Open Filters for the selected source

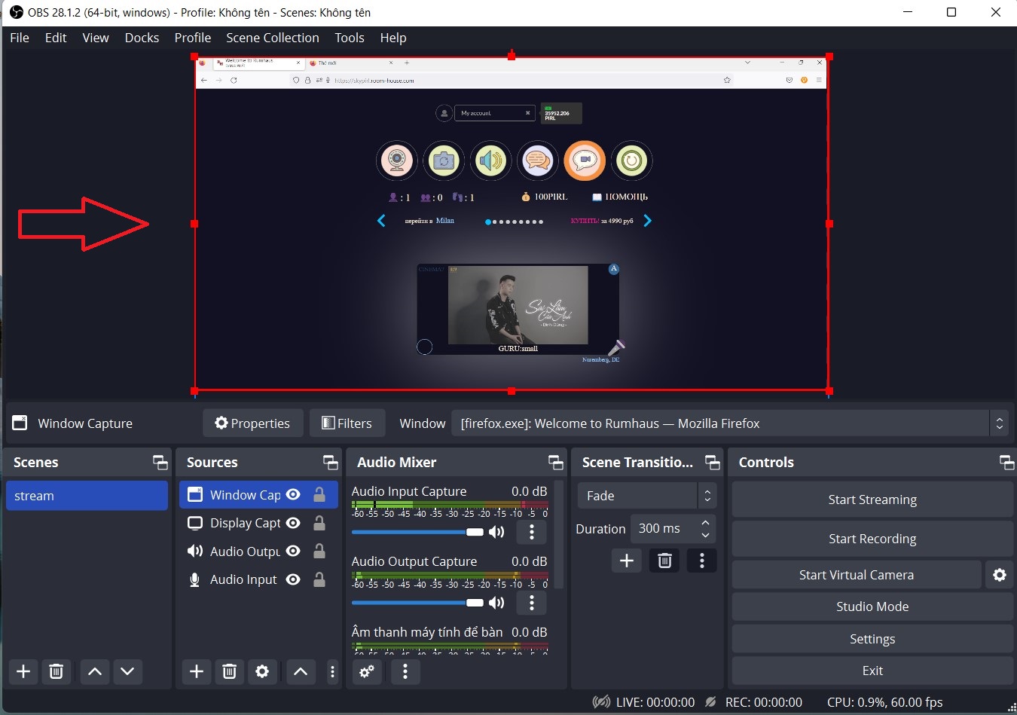click(x=347, y=423)
